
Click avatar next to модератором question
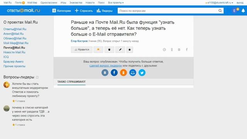7,85
